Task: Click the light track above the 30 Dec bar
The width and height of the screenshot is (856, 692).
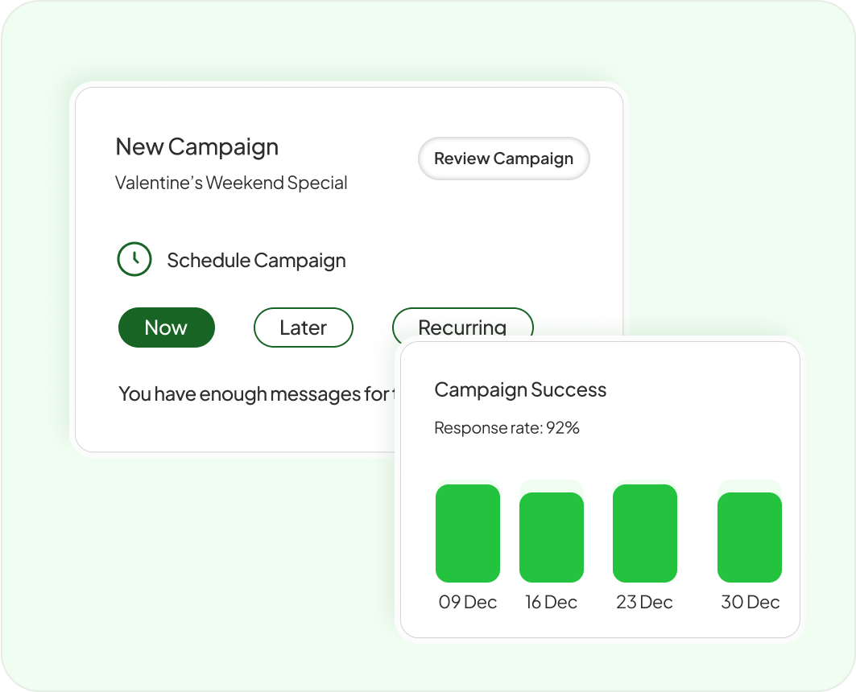Action: [x=750, y=485]
